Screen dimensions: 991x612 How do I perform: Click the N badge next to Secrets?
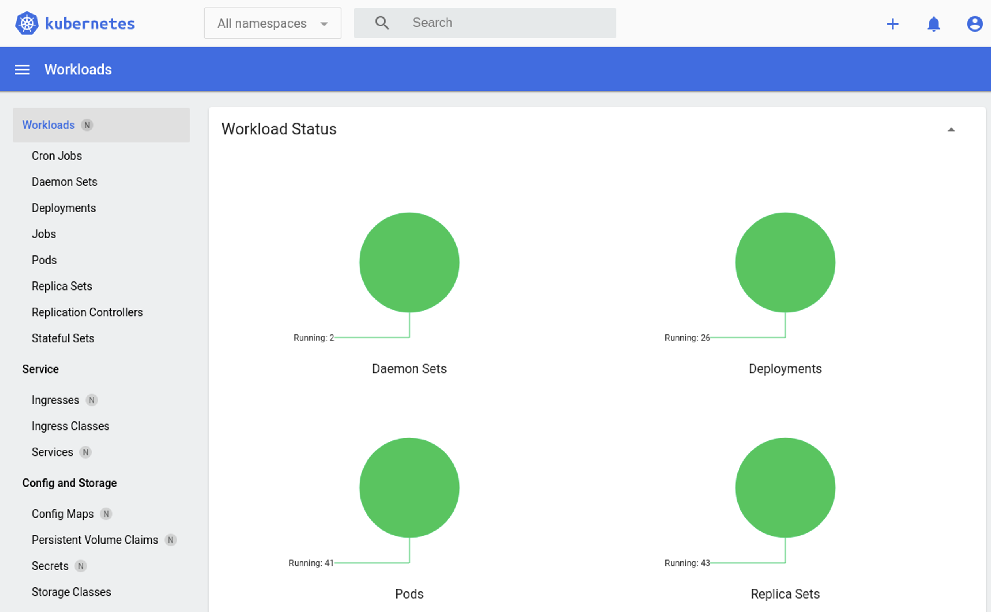coord(81,566)
